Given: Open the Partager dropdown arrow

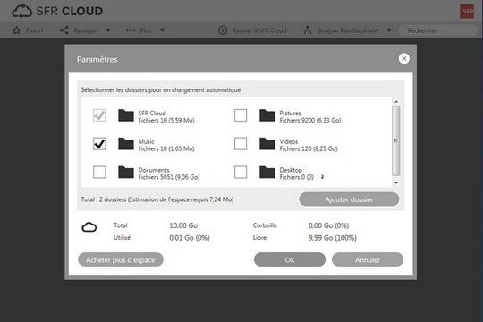Looking at the screenshot, I should [x=108, y=30].
